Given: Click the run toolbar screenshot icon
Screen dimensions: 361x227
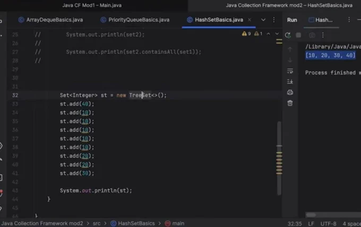Looking at the screenshot, I should pyautogui.click(x=312, y=35).
